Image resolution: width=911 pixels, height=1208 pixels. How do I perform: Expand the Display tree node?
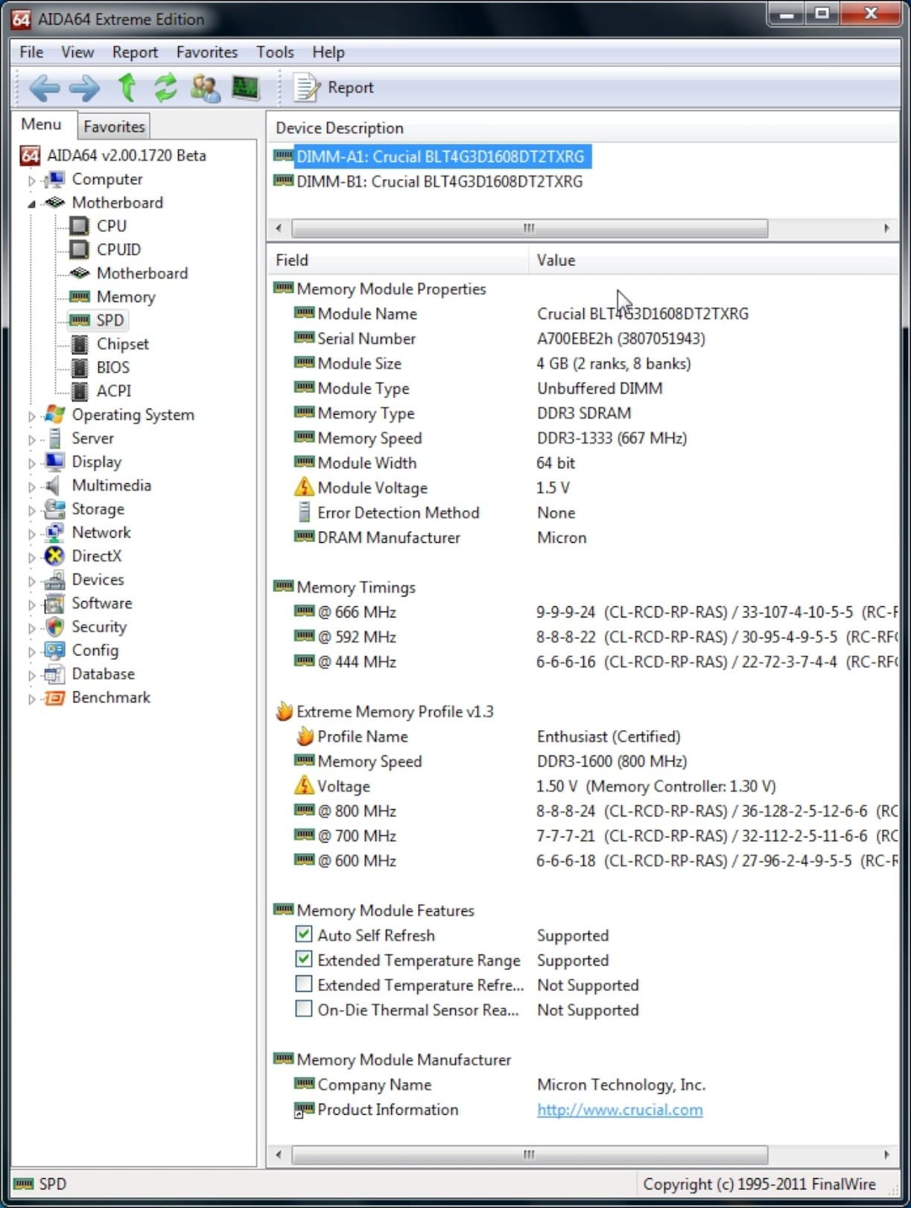[x=31, y=463]
